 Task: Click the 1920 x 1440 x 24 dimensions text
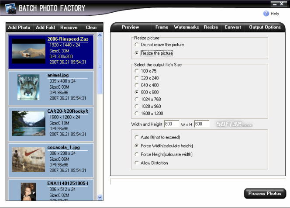(x=65, y=45)
